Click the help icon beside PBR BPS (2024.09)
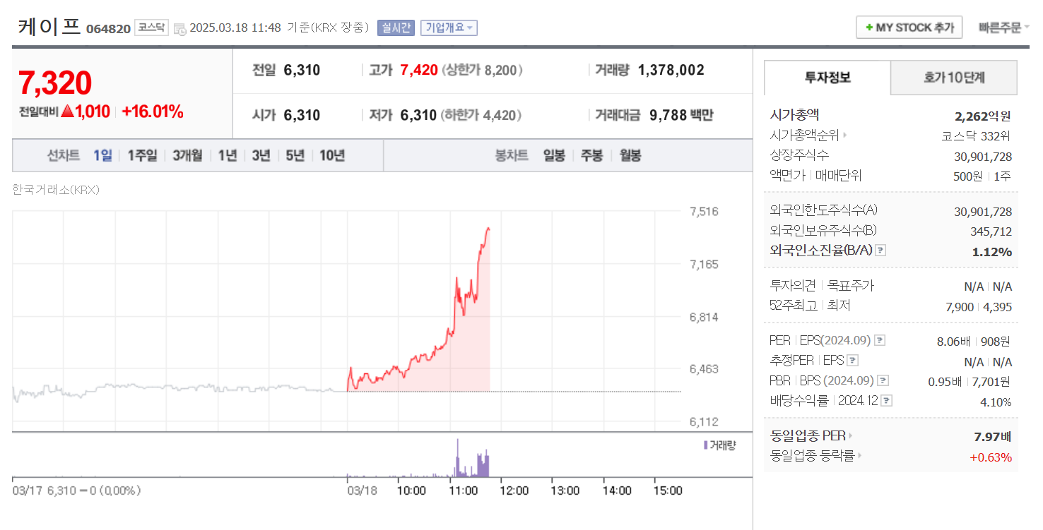Screen dimensions: 1043x530 (883, 380)
